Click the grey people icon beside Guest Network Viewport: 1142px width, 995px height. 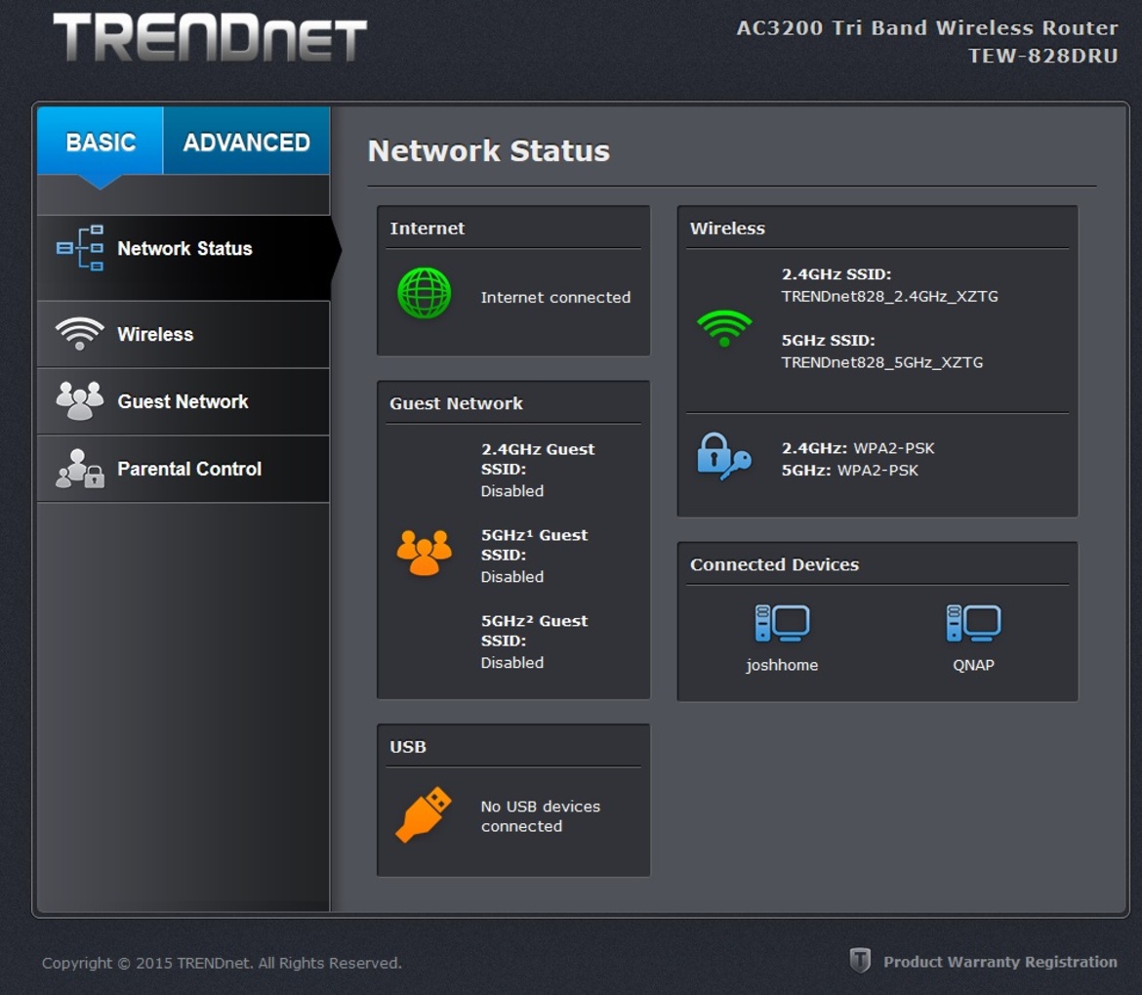(x=80, y=400)
